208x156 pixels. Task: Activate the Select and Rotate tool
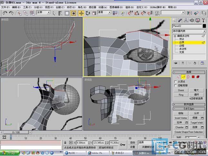pos(88,13)
